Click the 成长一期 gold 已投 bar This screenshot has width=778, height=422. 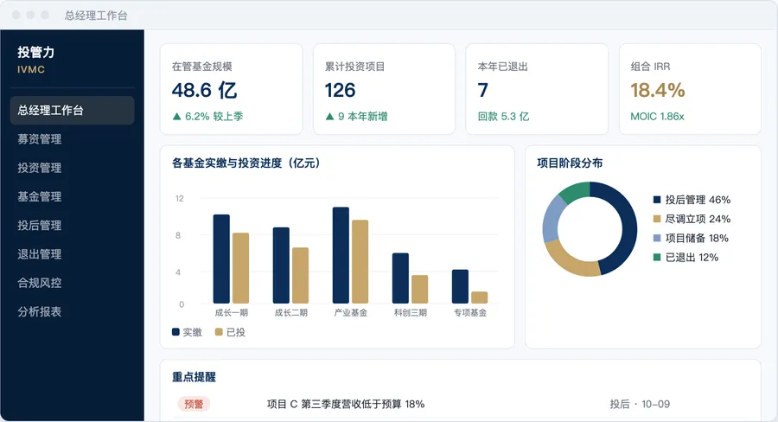[x=240, y=268]
